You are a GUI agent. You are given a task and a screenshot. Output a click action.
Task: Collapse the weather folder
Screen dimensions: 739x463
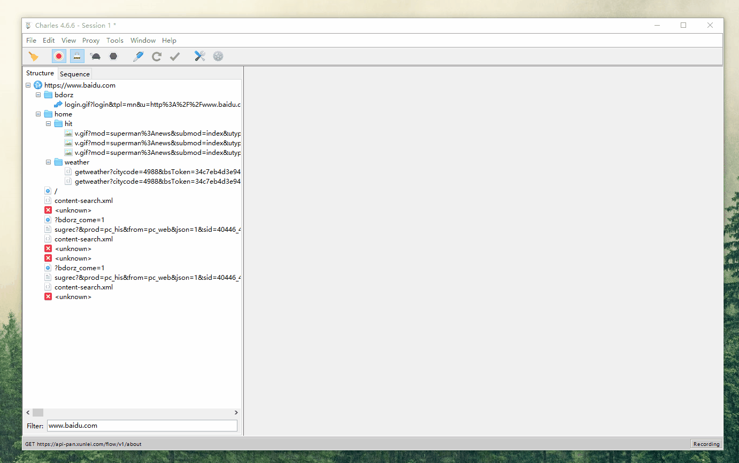pyautogui.click(x=48, y=162)
